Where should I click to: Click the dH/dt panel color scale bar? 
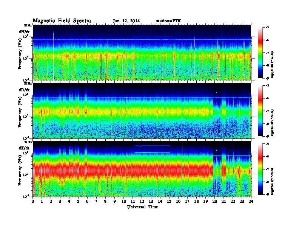click(x=260, y=52)
